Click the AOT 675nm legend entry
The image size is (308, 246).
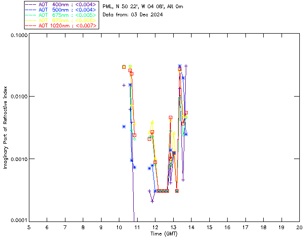click(61, 15)
